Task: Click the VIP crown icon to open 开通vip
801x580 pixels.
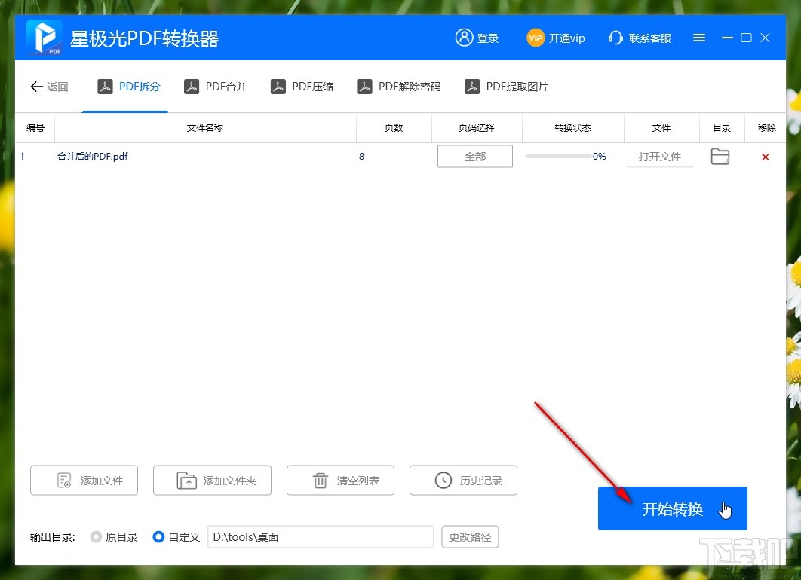Action: tap(535, 38)
